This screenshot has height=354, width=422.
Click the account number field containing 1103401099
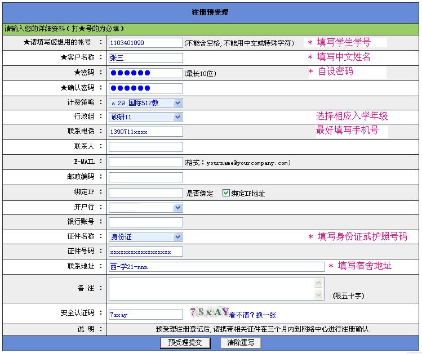tap(145, 43)
